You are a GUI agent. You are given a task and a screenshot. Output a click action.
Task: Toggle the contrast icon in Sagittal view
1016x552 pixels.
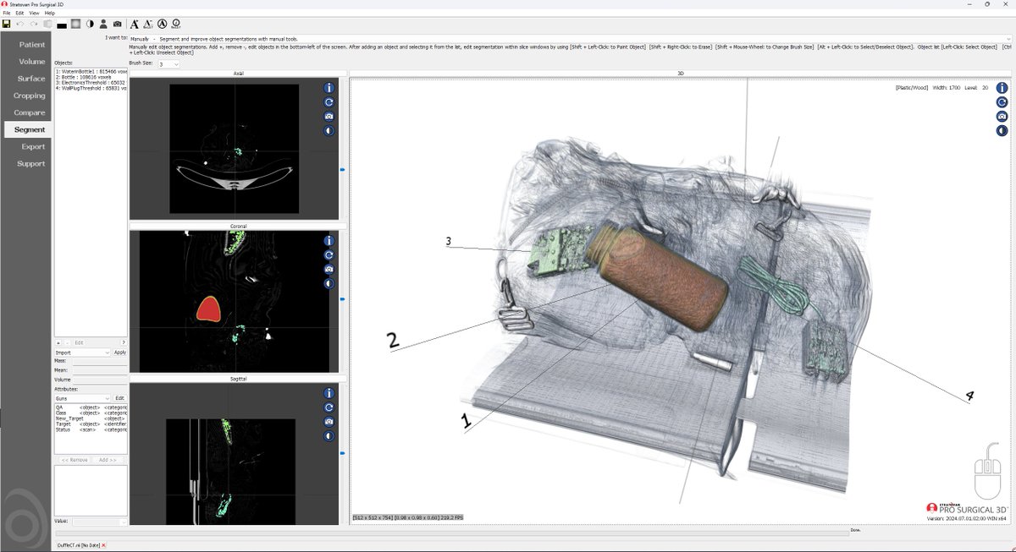pyautogui.click(x=329, y=436)
